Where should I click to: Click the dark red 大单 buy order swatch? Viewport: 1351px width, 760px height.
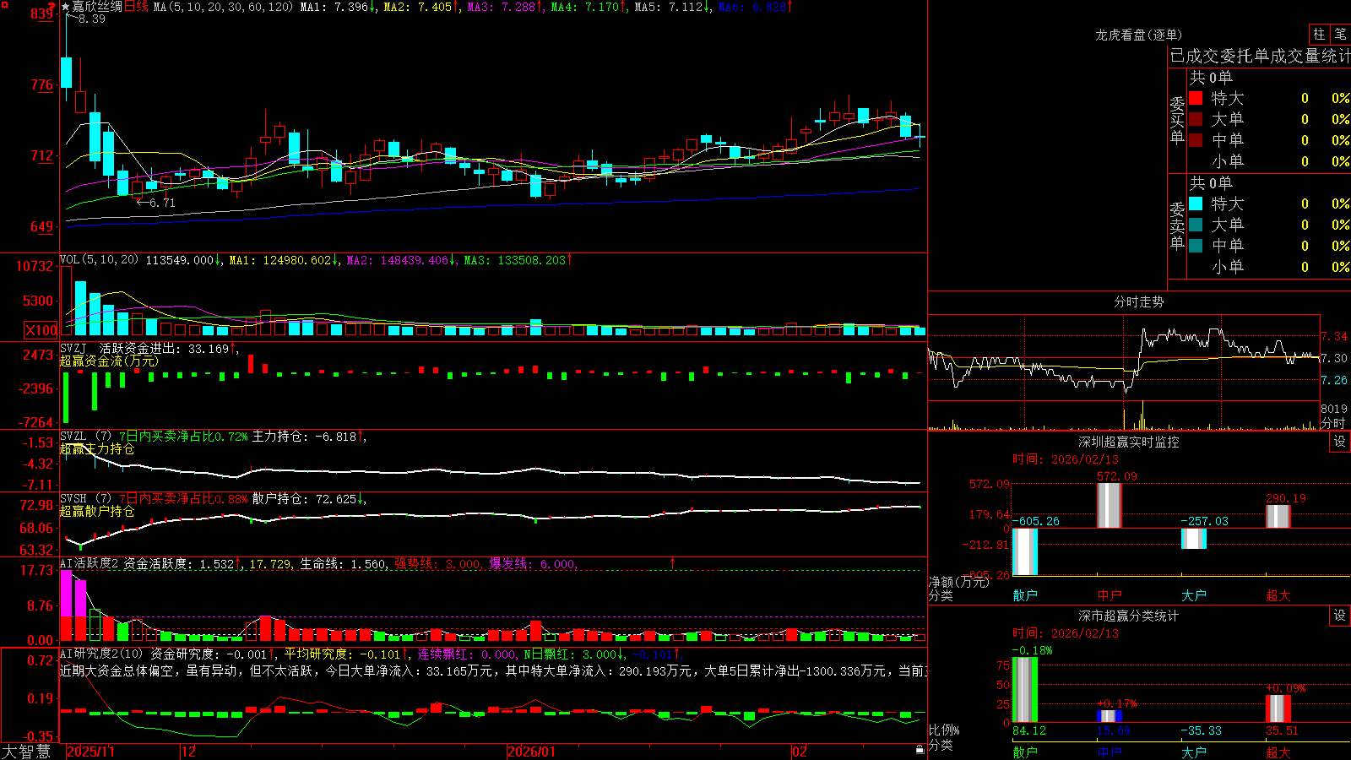pos(1196,119)
